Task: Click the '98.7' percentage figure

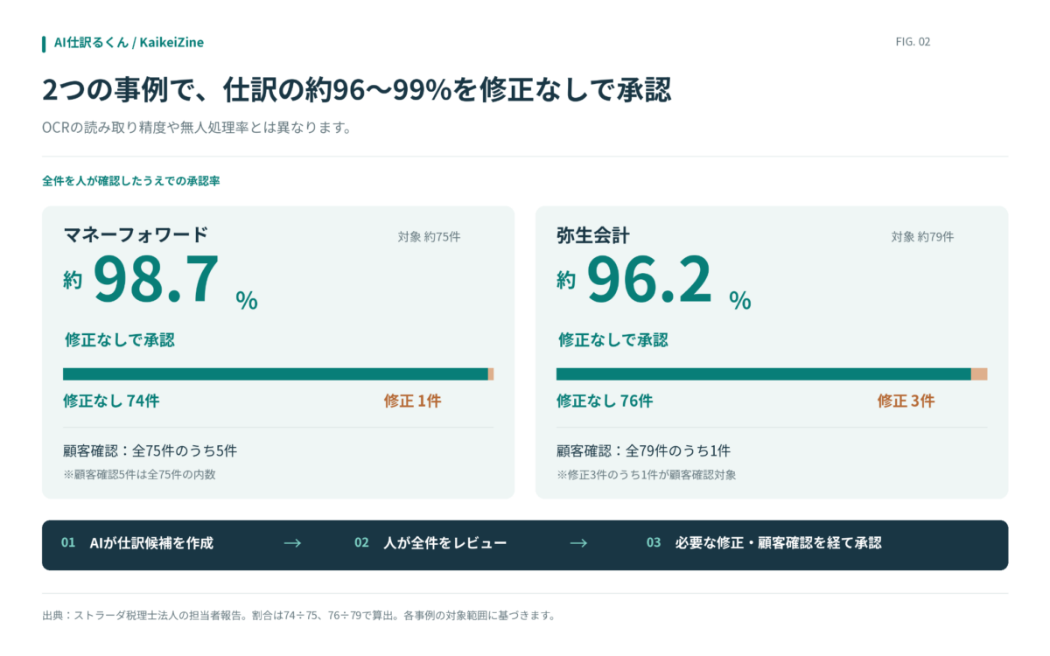Action: tap(157, 279)
